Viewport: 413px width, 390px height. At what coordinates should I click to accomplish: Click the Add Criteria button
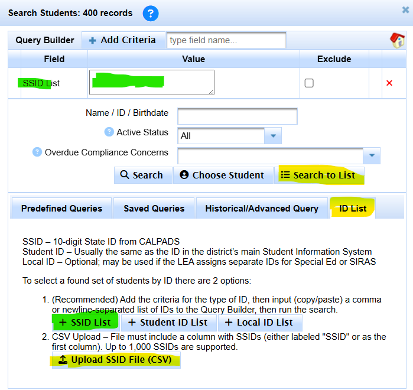pos(123,40)
